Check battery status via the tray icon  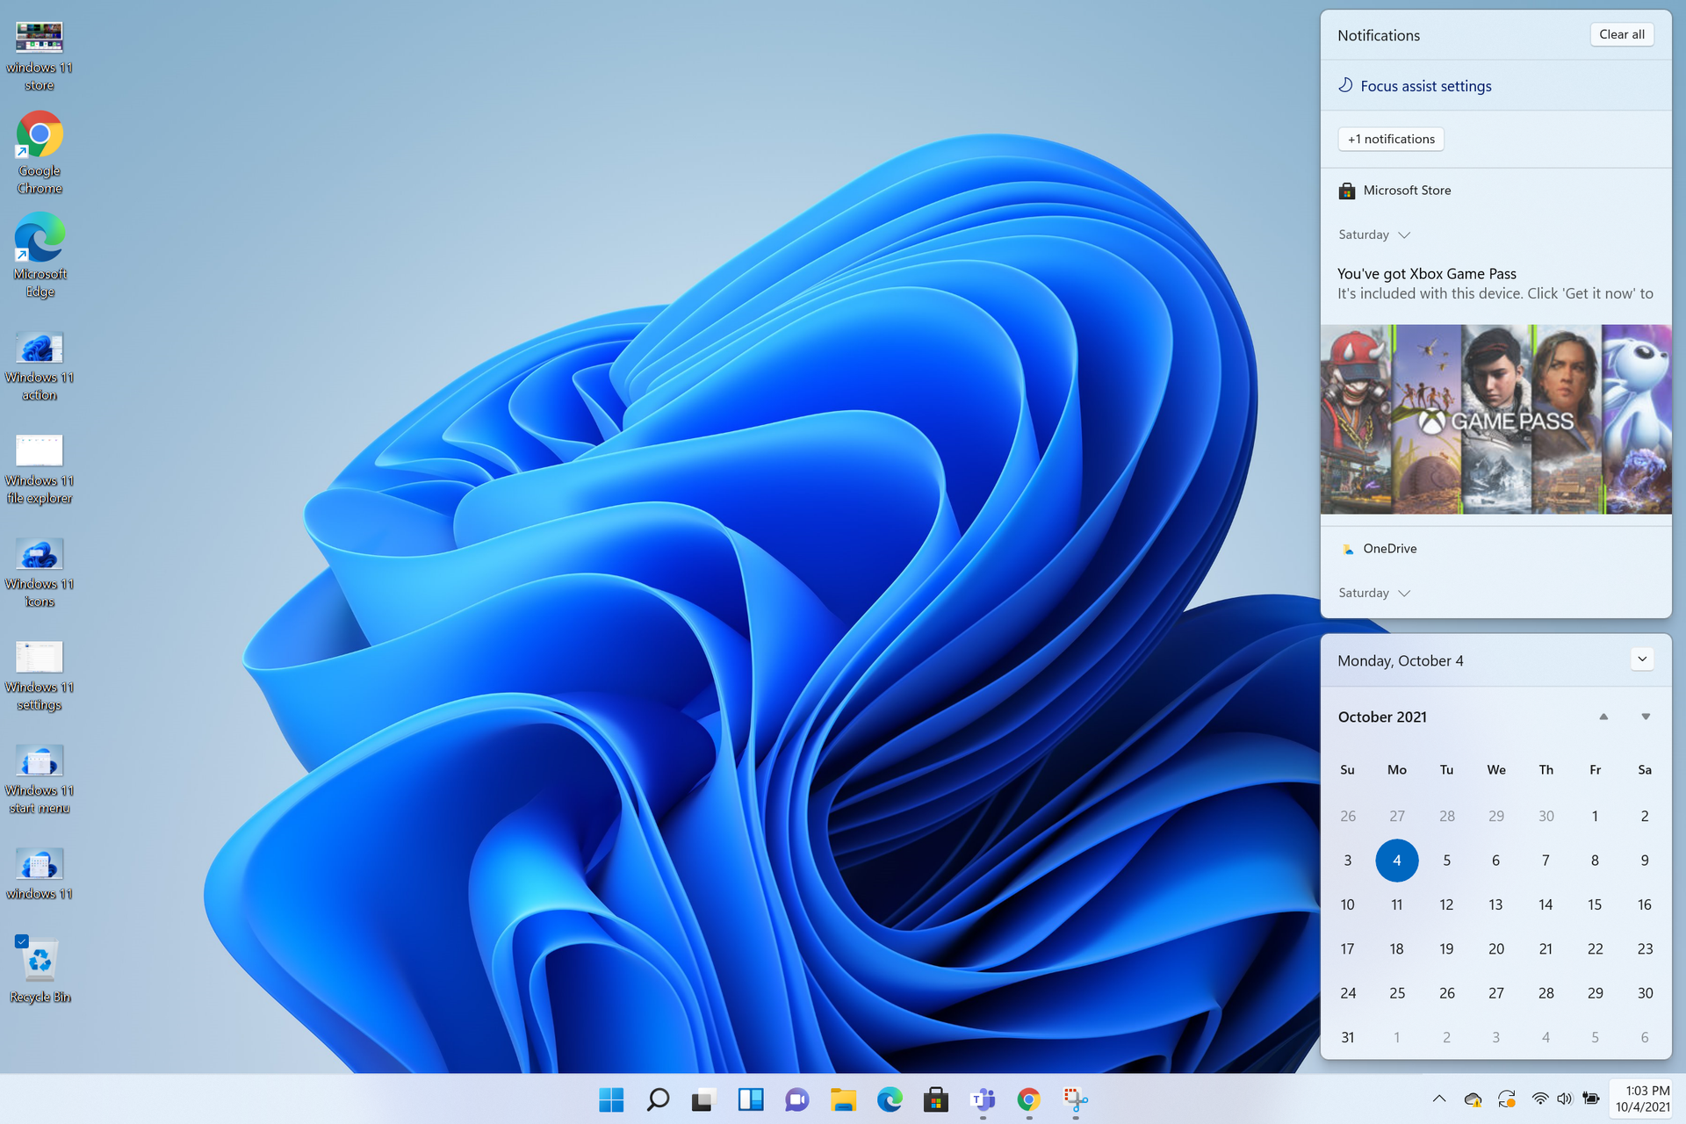click(1592, 1099)
